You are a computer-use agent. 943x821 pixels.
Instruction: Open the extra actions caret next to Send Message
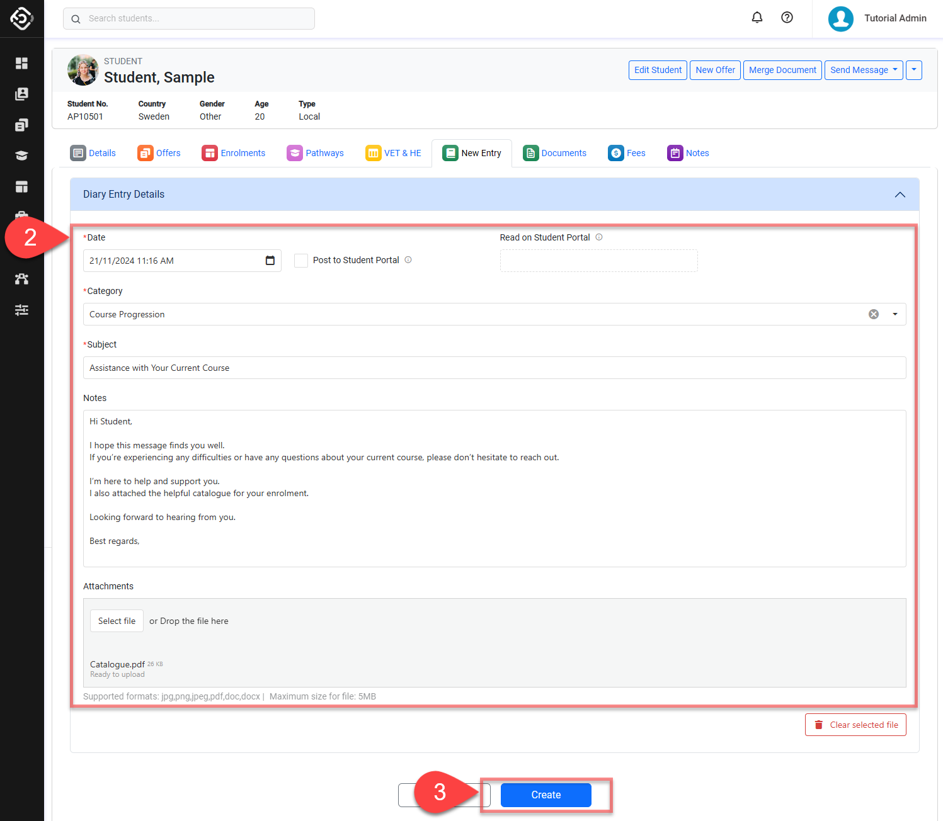[x=913, y=70]
